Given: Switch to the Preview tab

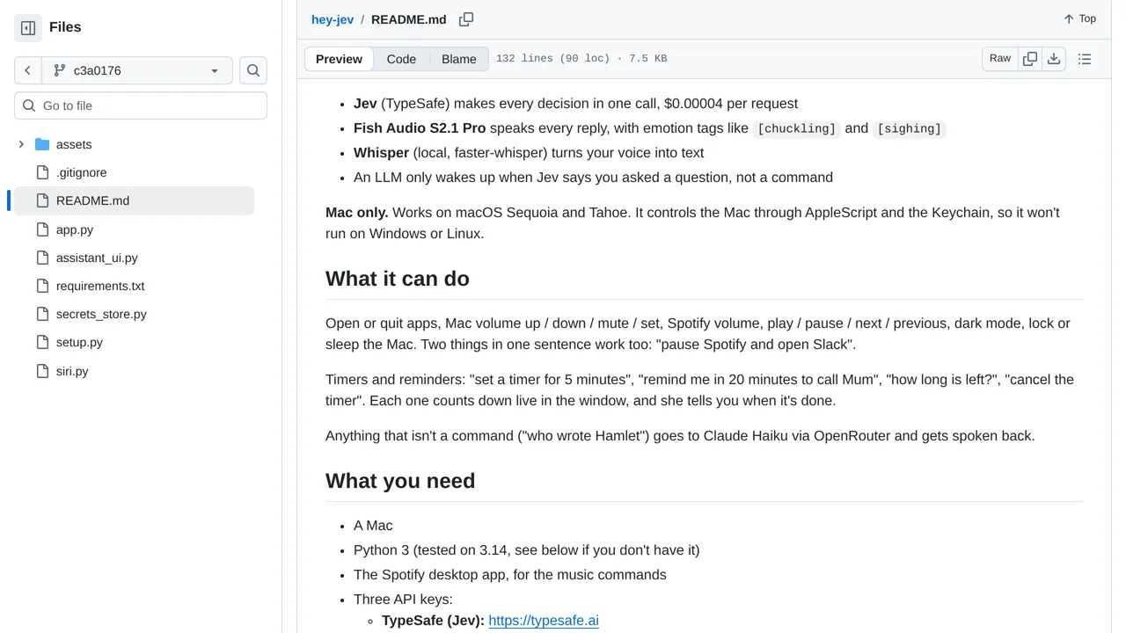Looking at the screenshot, I should [x=339, y=59].
